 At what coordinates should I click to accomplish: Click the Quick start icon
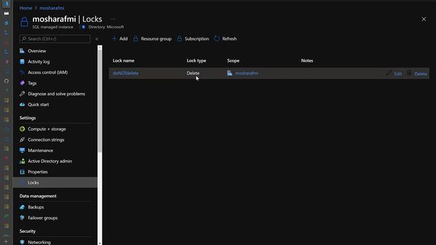click(x=22, y=104)
